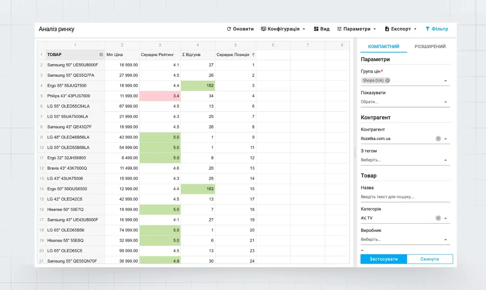Click the gear icon in ТОВАР header
The width and height of the screenshot is (486, 290).
(x=101, y=55)
